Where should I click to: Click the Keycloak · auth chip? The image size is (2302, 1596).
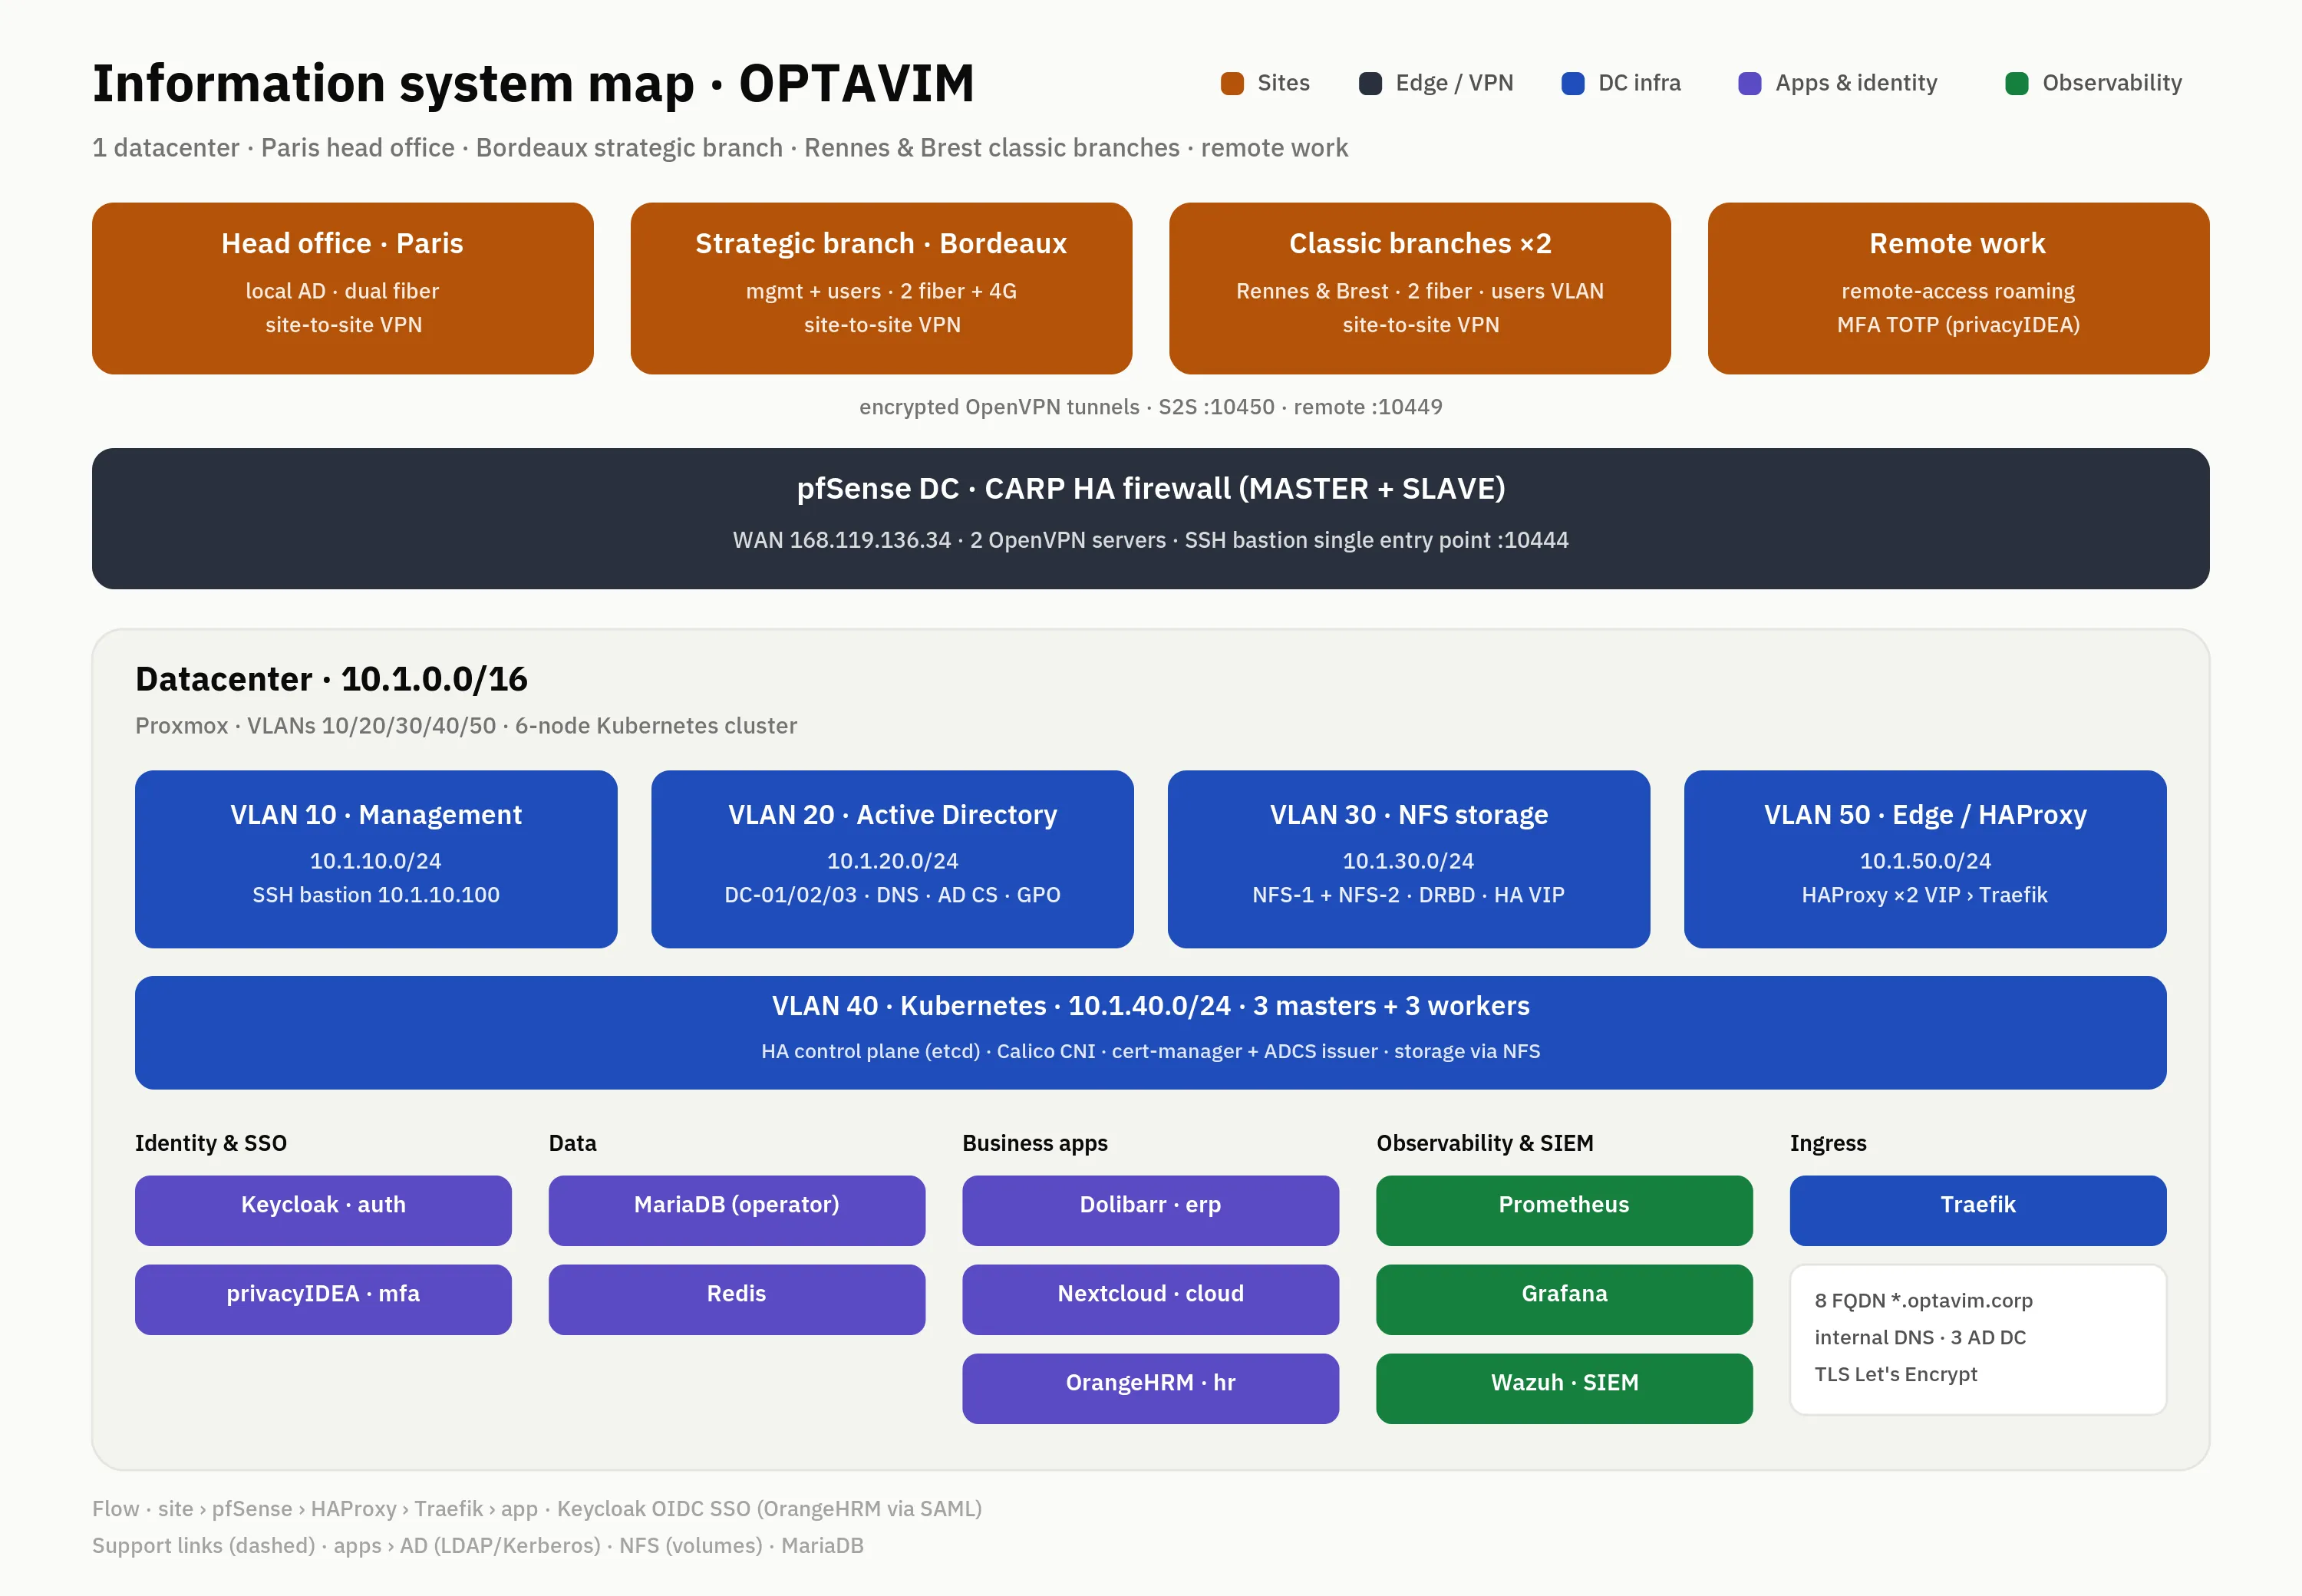click(323, 1210)
